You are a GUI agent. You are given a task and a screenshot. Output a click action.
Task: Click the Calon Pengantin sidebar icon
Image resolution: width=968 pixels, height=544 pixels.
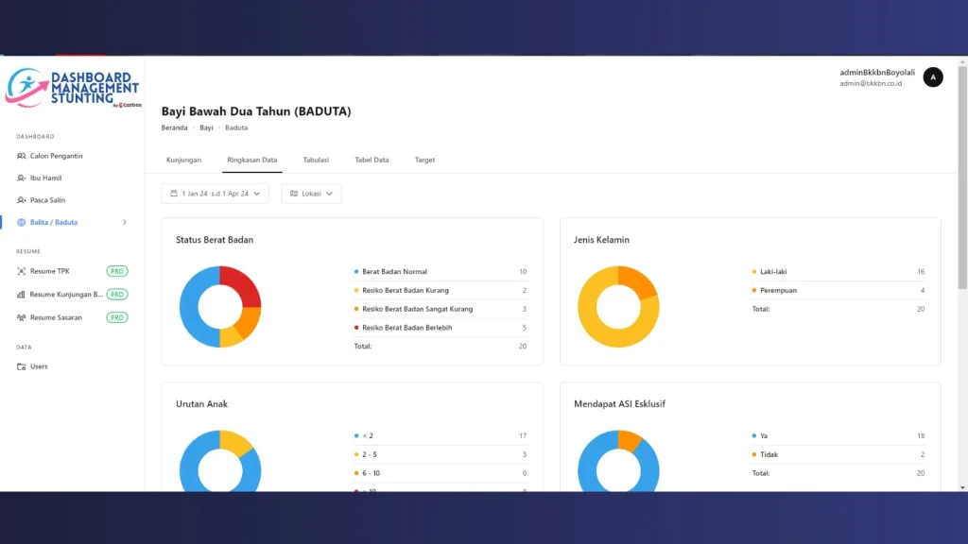coord(22,156)
